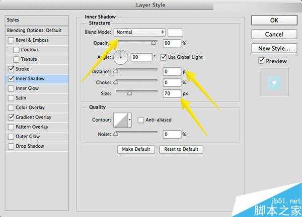This screenshot has height=217, width=302.
Task: Click the Angle dial control
Action: 121,58
